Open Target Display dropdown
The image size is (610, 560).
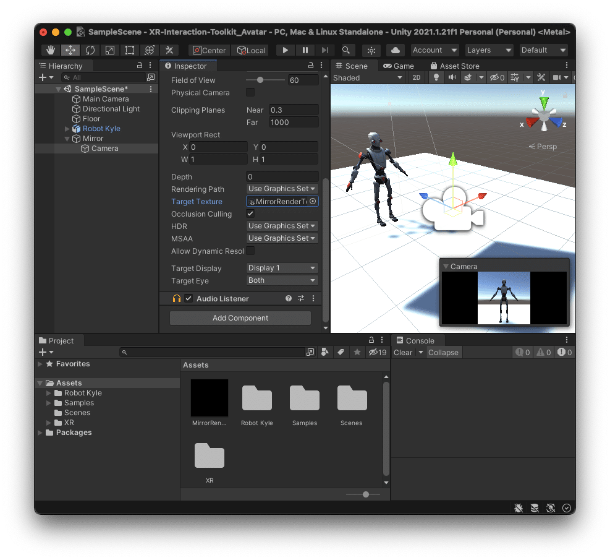282,268
